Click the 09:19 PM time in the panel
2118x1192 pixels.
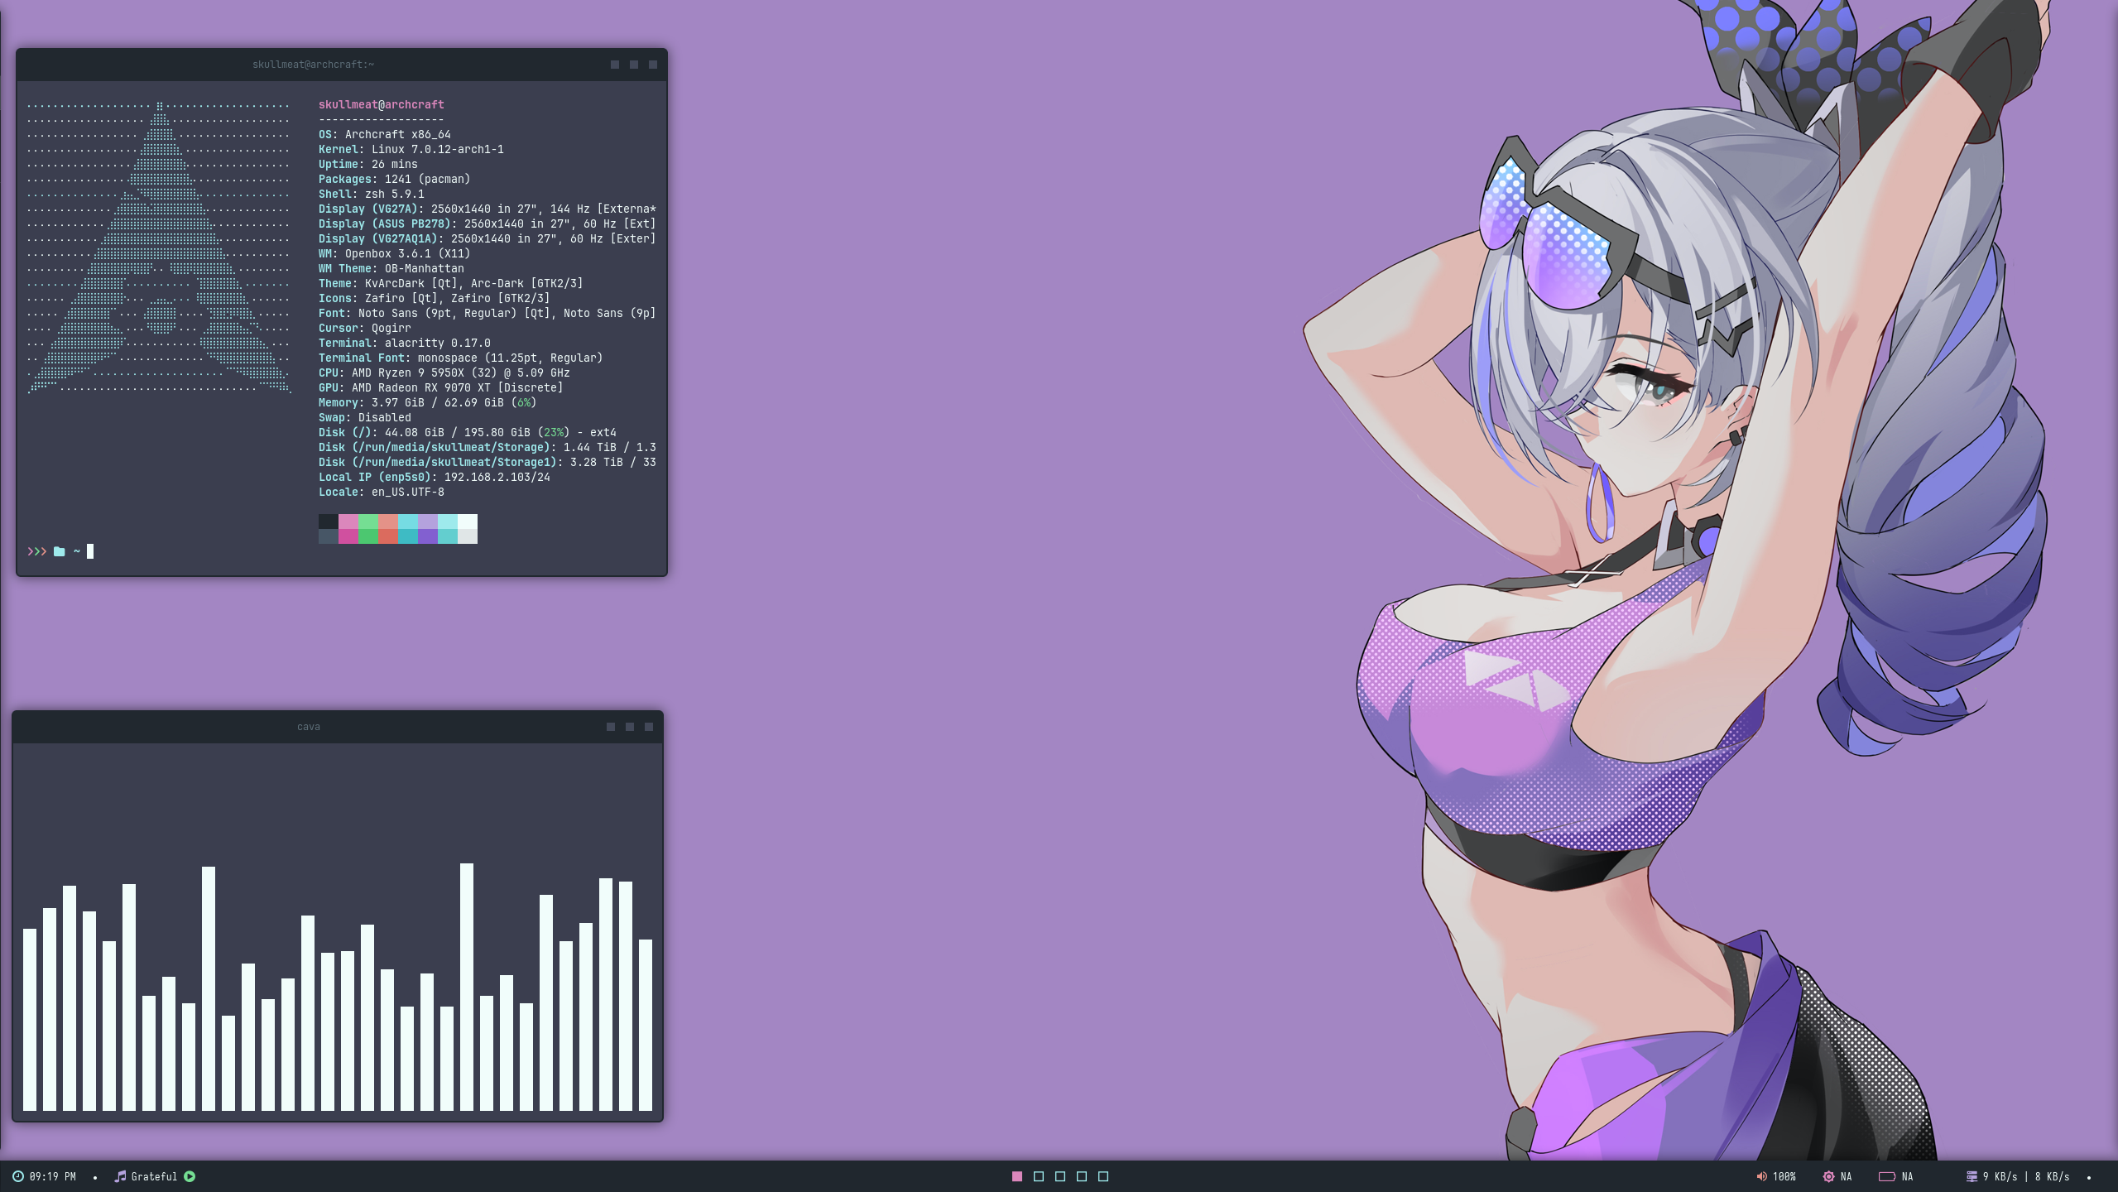52,1176
